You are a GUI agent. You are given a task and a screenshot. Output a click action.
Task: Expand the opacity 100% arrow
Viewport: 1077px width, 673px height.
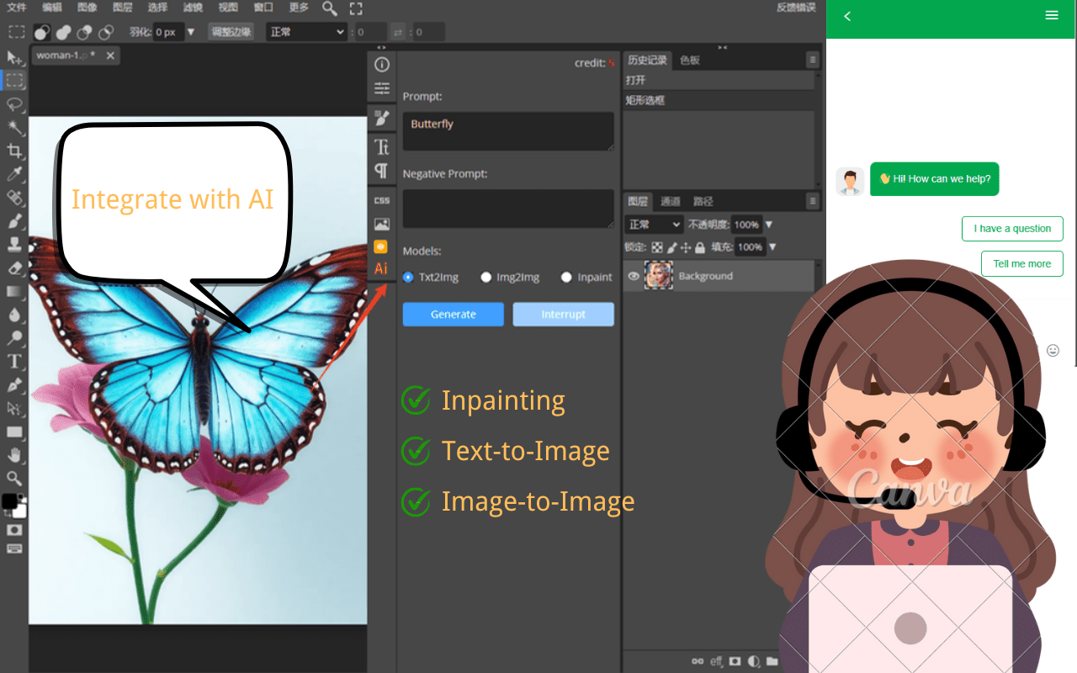click(768, 225)
